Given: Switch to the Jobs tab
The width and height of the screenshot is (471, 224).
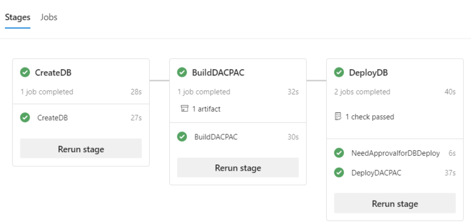Looking at the screenshot, I should (48, 17).
